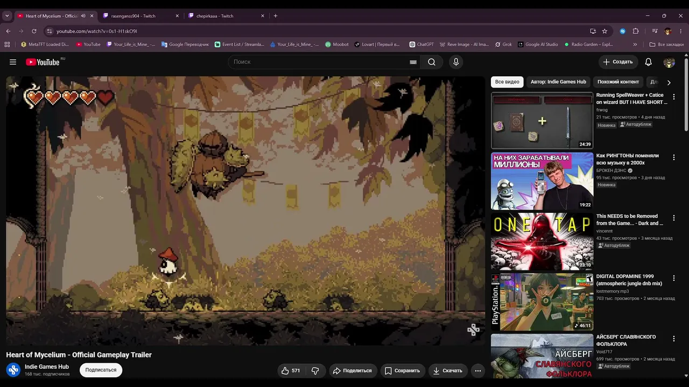Reload the page in the browser

point(34,31)
